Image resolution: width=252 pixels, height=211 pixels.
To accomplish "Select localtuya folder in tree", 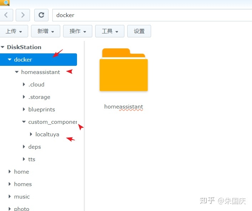I will pos(47,134).
